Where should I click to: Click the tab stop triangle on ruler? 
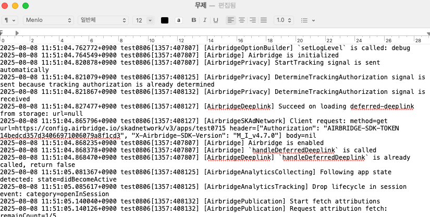(x=17, y=33)
